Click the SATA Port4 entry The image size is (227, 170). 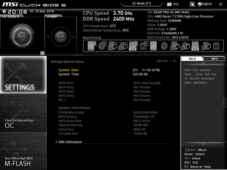66,96
